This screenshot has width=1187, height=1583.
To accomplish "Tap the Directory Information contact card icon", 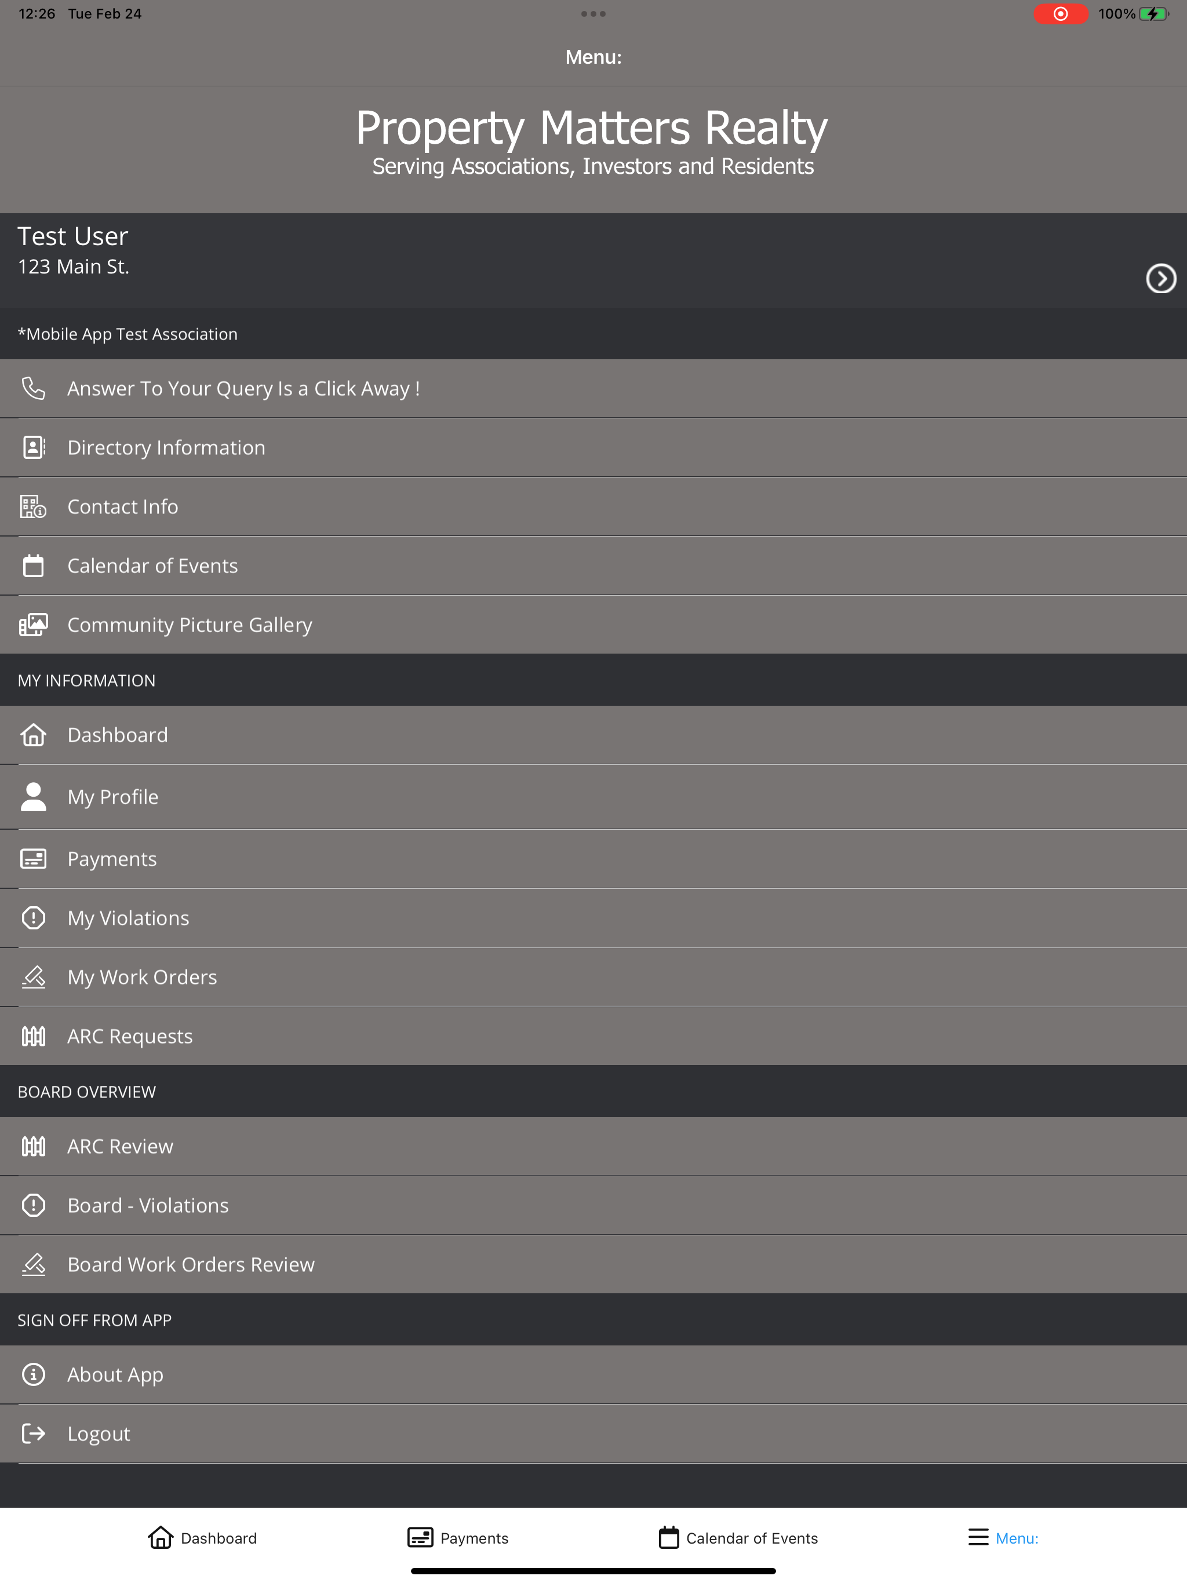I will click(x=33, y=447).
